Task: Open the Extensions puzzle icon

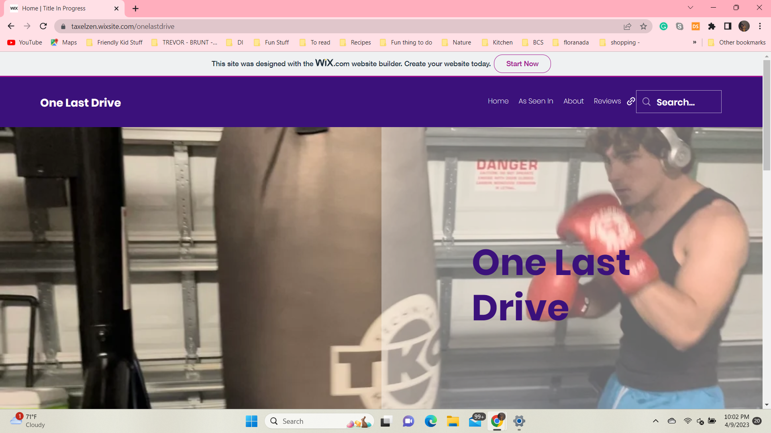Action: pyautogui.click(x=712, y=26)
